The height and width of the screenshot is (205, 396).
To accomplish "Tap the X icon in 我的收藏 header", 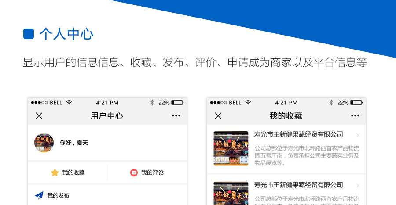I will [218, 116].
